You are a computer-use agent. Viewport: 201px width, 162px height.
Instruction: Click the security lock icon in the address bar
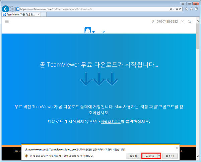coord(177,9)
